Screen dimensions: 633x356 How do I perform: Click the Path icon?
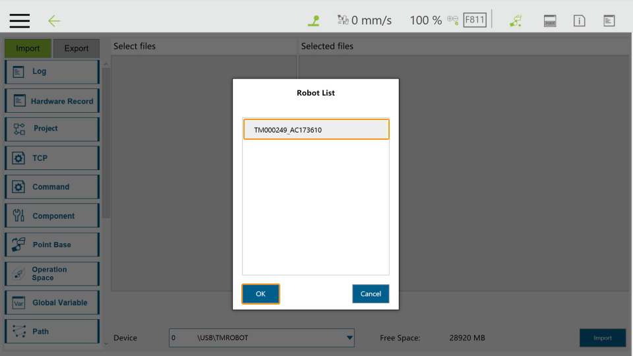pyautogui.click(x=19, y=331)
